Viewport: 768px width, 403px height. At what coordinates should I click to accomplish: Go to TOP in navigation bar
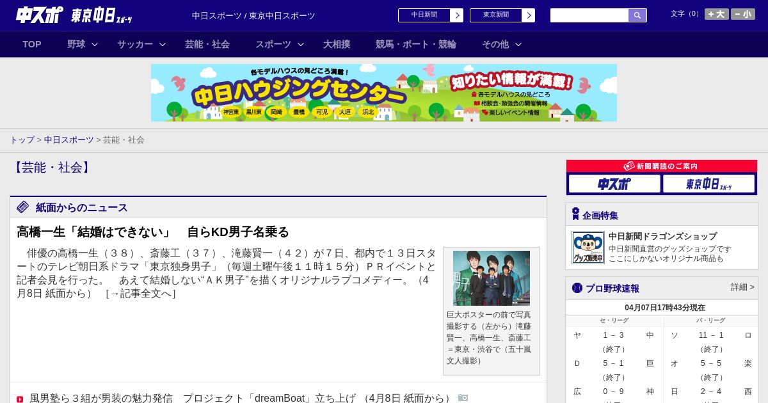click(x=32, y=44)
